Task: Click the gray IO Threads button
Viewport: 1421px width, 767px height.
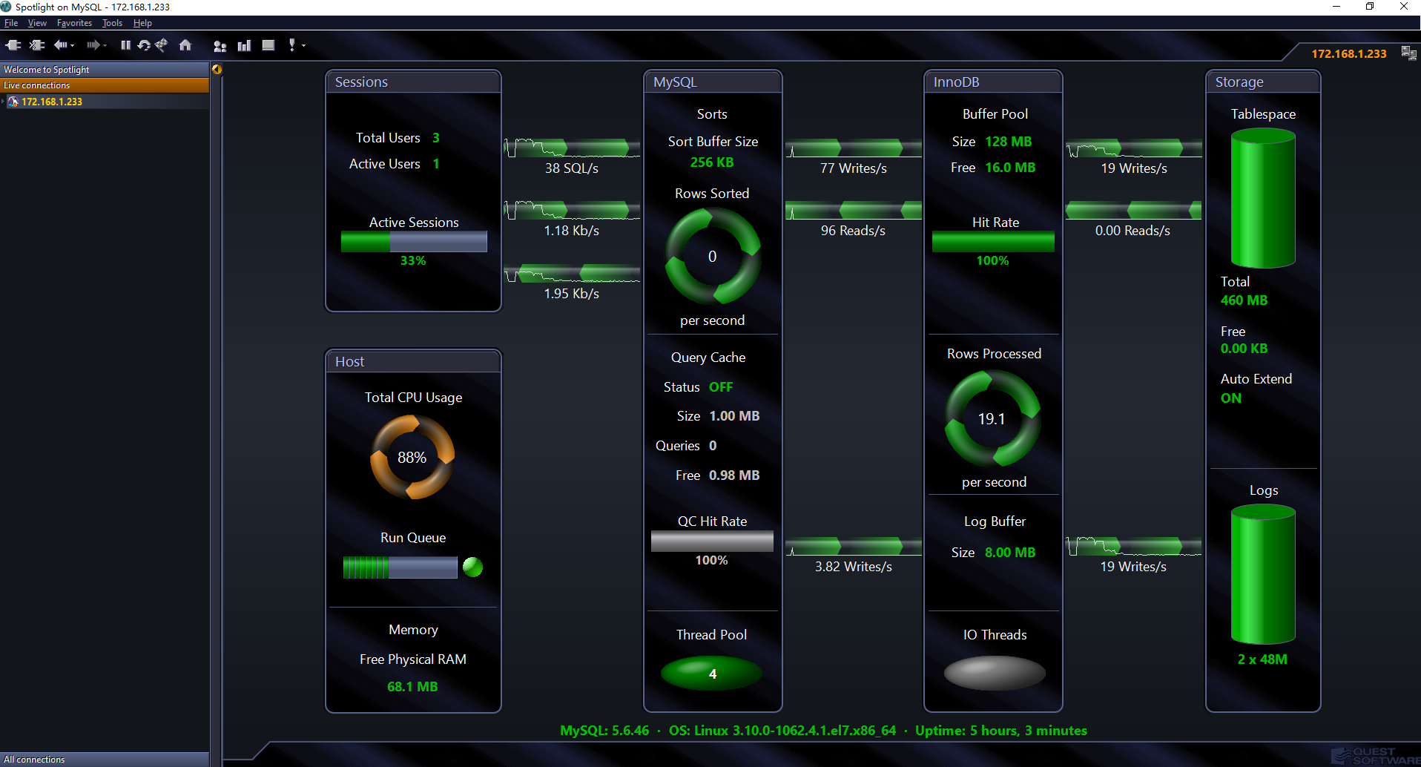Action: tap(995, 673)
